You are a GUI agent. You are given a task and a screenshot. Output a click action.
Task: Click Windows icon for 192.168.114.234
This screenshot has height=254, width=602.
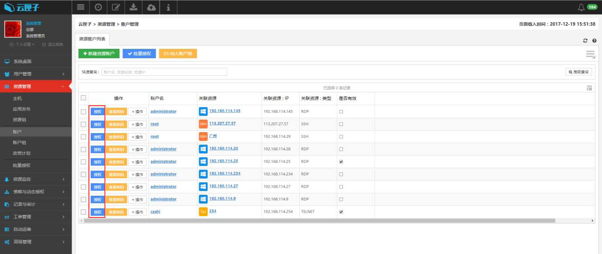click(203, 174)
